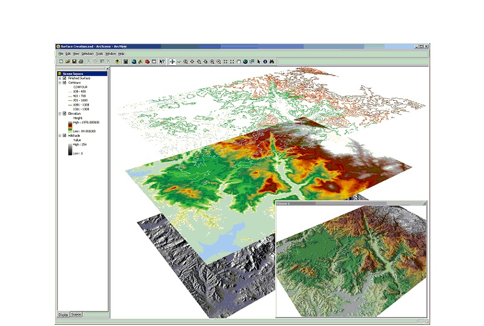
Task: Switch to the Source tab
Action: pos(76,315)
